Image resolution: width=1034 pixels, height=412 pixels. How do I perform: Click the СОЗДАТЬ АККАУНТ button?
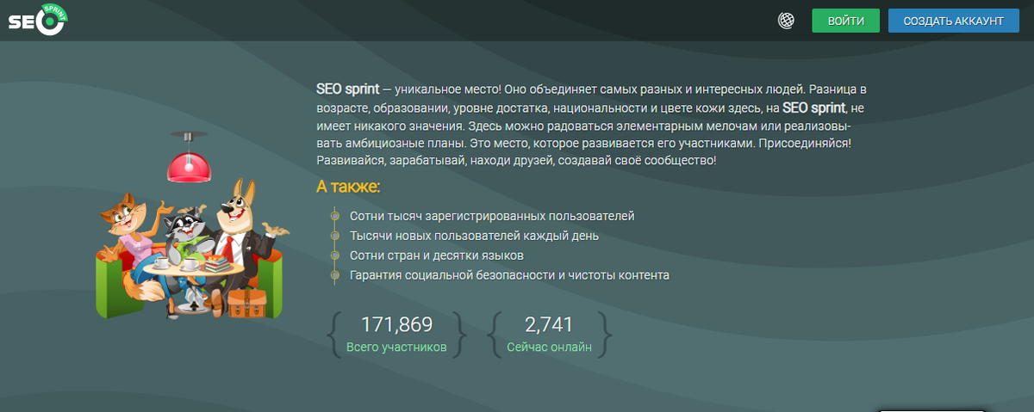pyautogui.click(x=954, y=21)
